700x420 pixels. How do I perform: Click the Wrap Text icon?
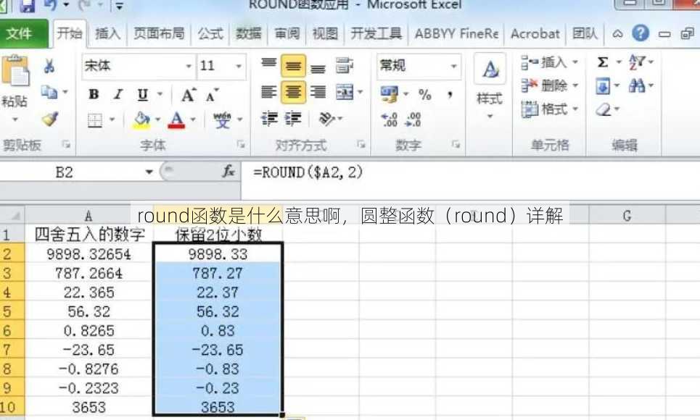pos(344,66)
